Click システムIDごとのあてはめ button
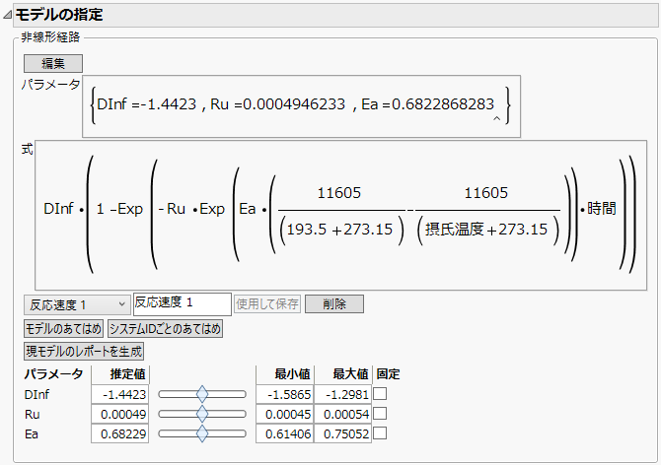 [166, 328]
